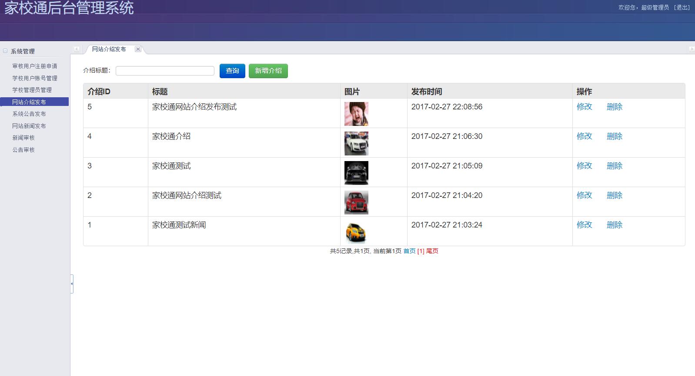Screen dimensions: 695x376
Task: Open 审核用户注册申请 in the sidebar
Action: pos(35,66)
